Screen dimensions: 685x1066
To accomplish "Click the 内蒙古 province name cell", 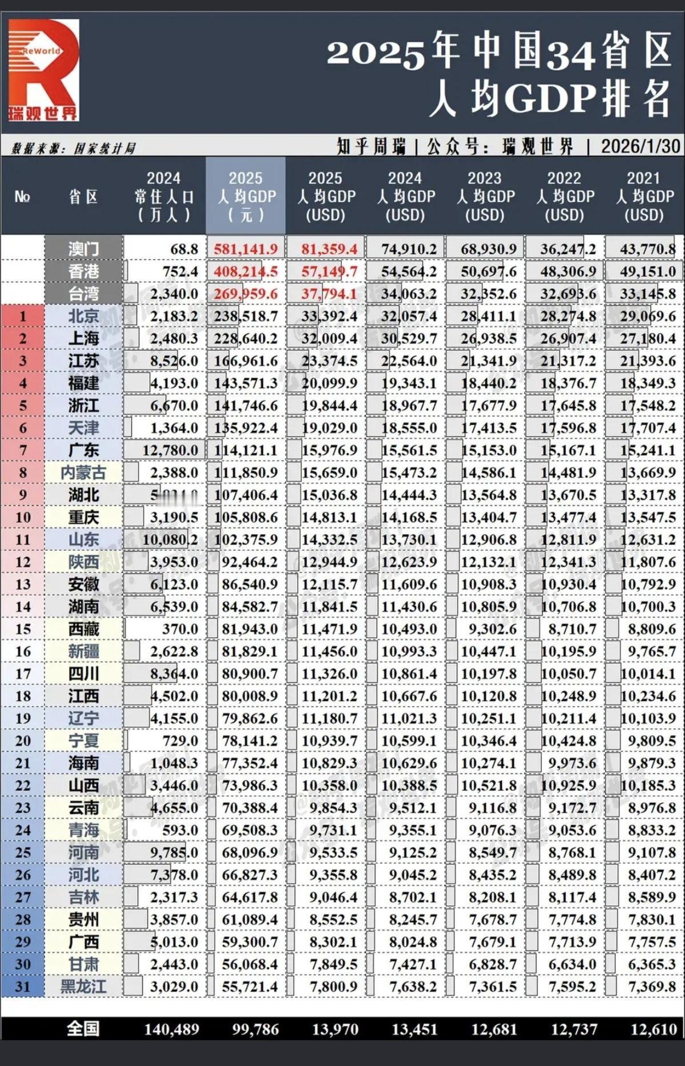I will click(83, 472).
